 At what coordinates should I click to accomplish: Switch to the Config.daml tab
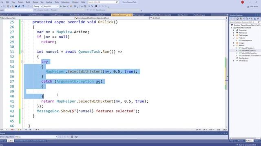[x=183, y=15]
